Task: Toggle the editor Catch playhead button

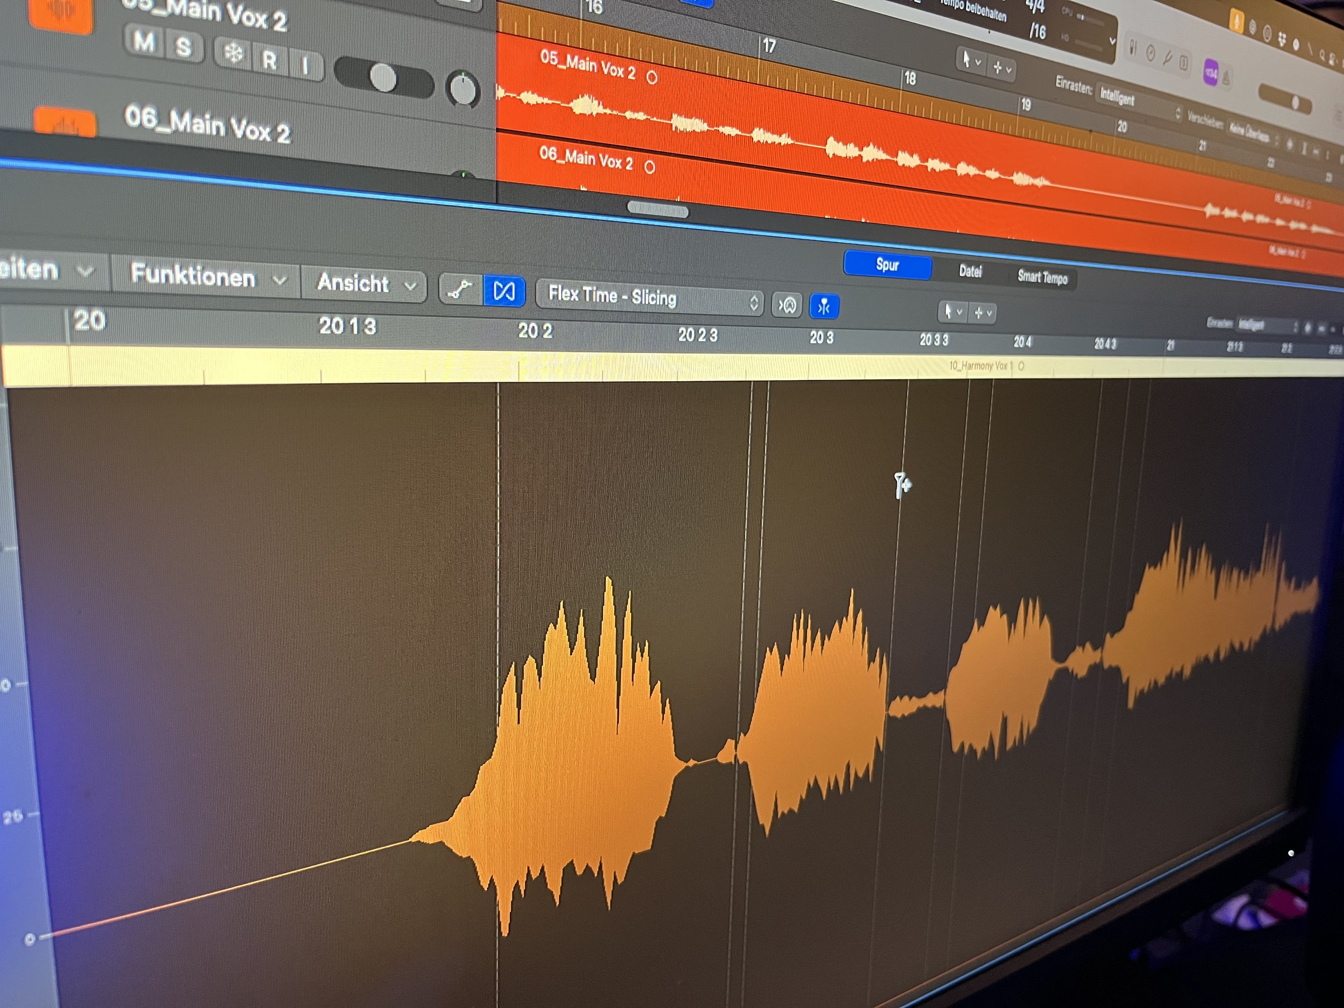Action: [787, 304]
